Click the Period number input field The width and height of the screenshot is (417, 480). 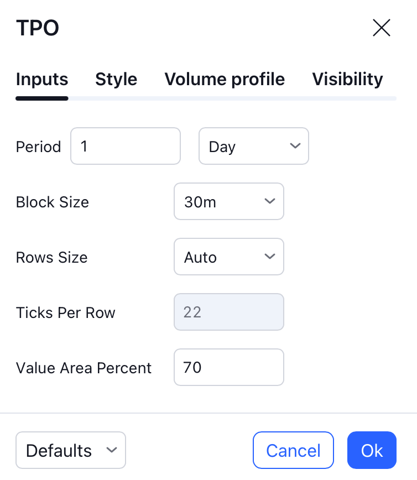[126, 146]
